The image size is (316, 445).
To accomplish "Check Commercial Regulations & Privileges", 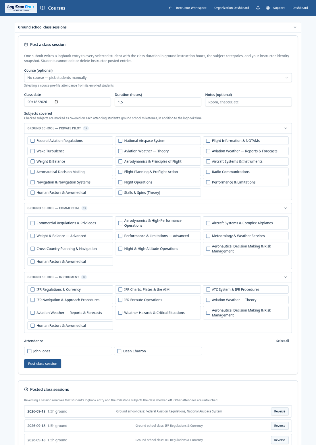I will pyautogui.click(x=32, y=223).
